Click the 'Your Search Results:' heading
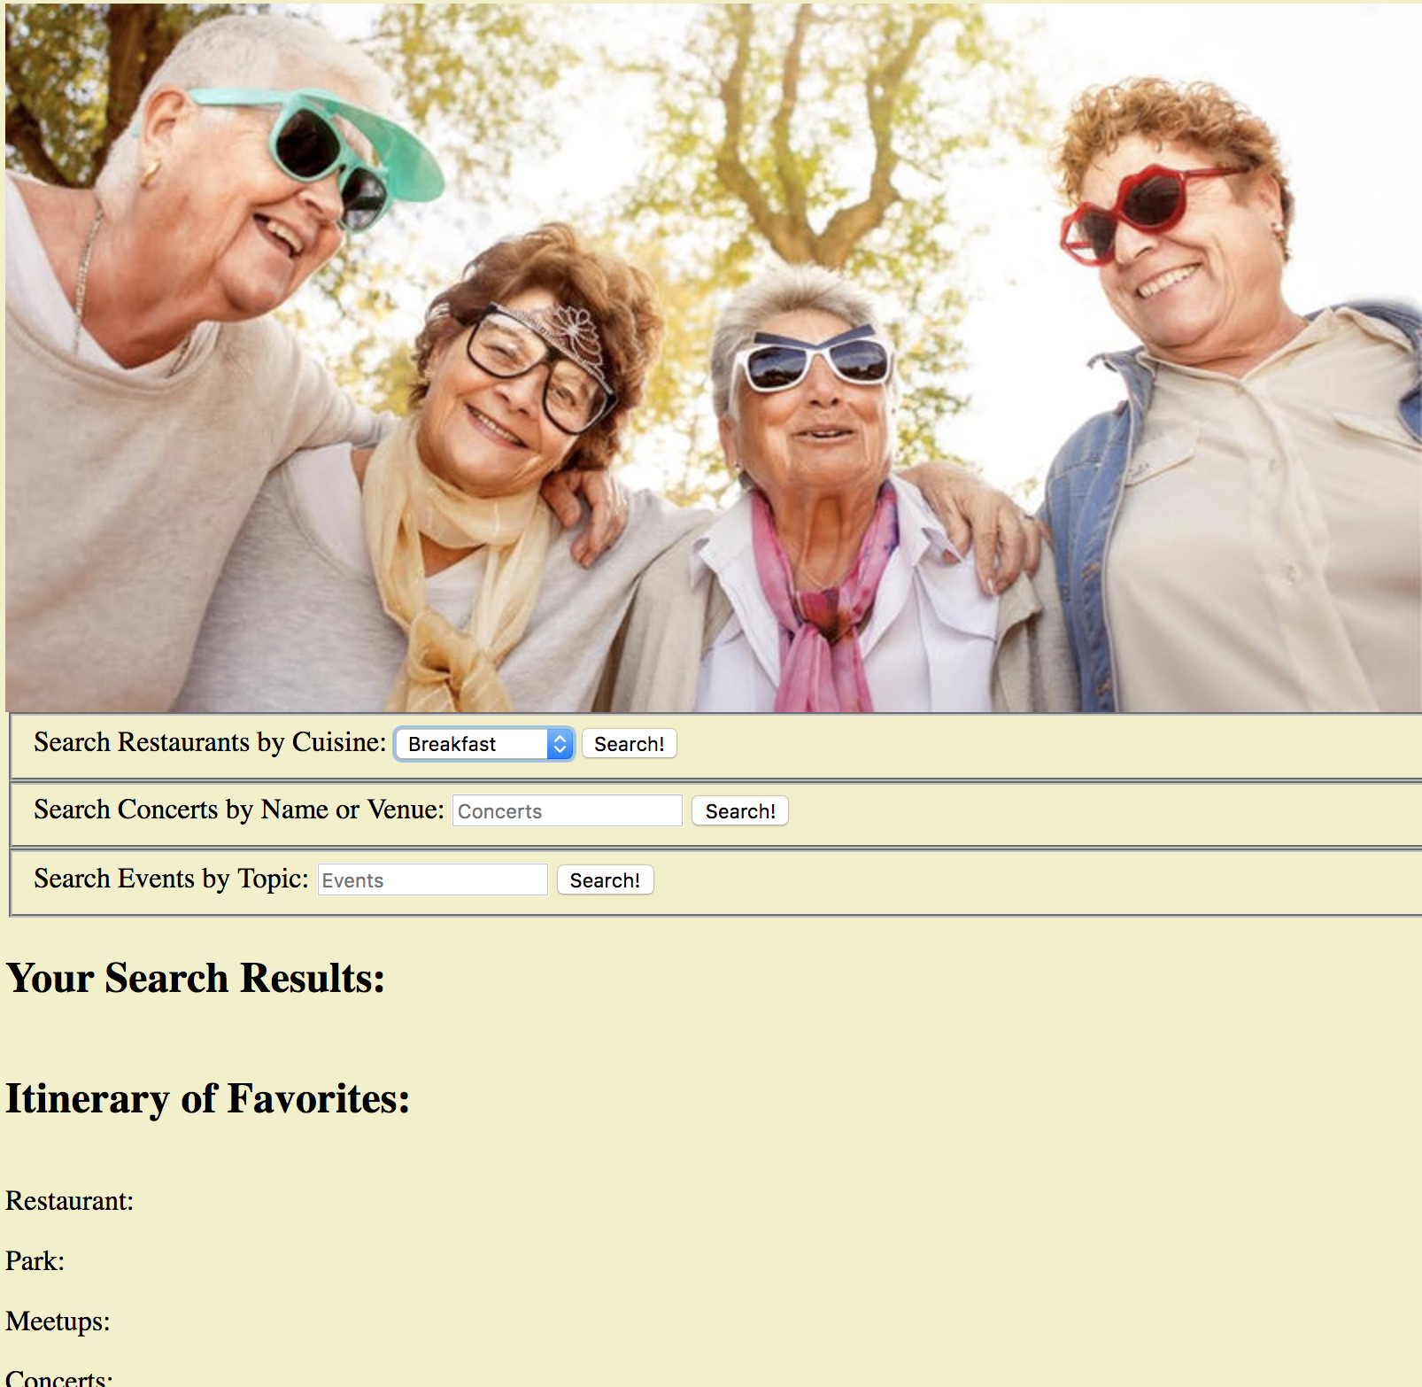Image resolution: width=1422 pixels, height=1387 pixels. pyautogui.click(x=196, y=979)
